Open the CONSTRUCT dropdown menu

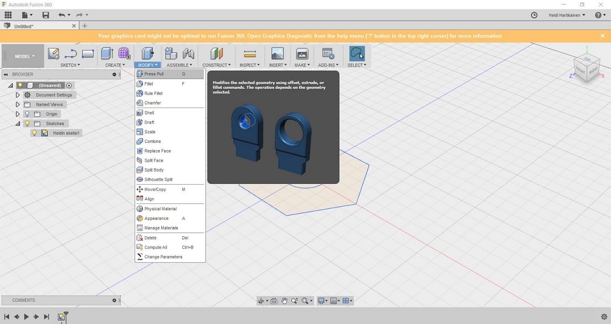click(216, 65)
